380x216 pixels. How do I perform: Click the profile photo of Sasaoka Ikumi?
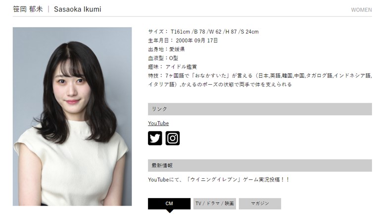(x=72, y=116)
